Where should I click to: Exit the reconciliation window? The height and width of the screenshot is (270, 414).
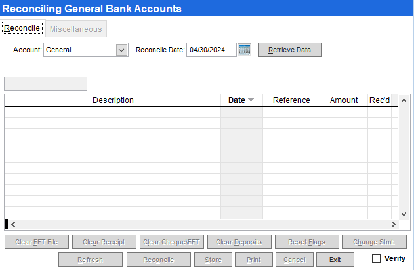click(335, 260)
